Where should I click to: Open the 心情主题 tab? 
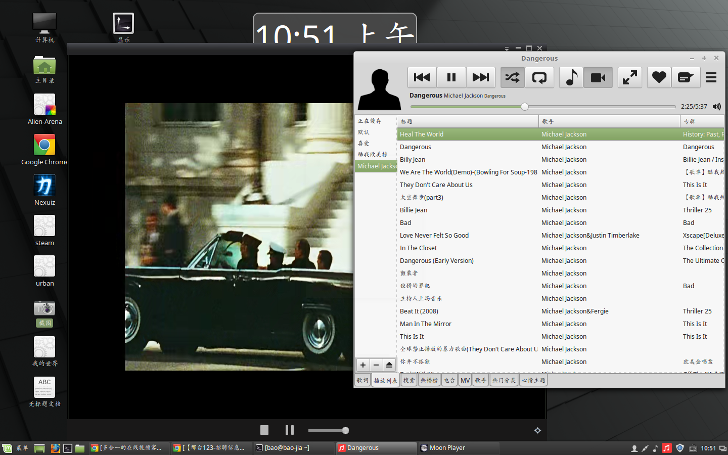(533, 380)
